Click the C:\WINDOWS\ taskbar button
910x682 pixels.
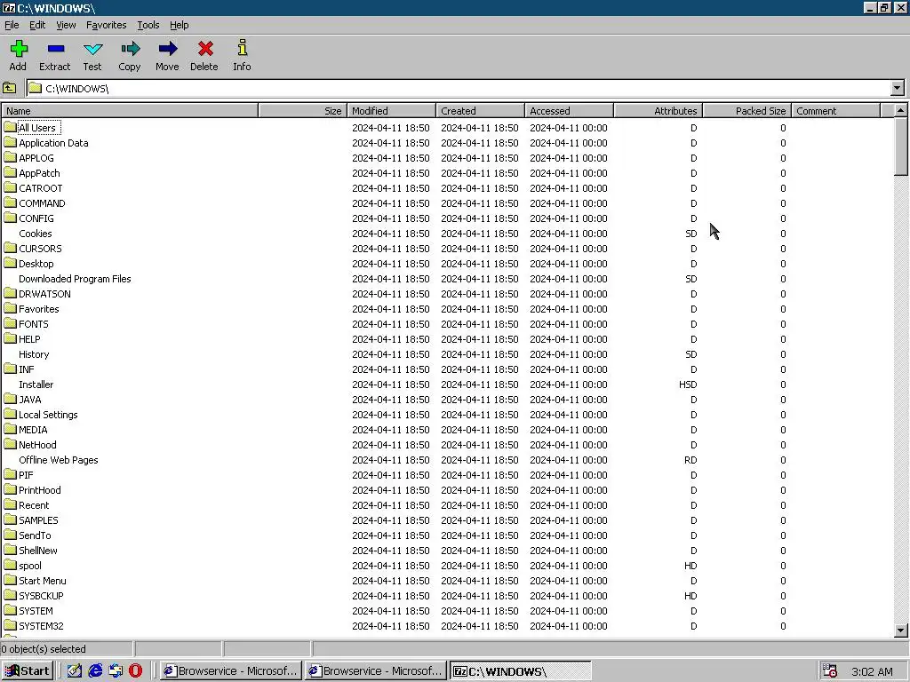pyautogui.click(x=521, y=671)
